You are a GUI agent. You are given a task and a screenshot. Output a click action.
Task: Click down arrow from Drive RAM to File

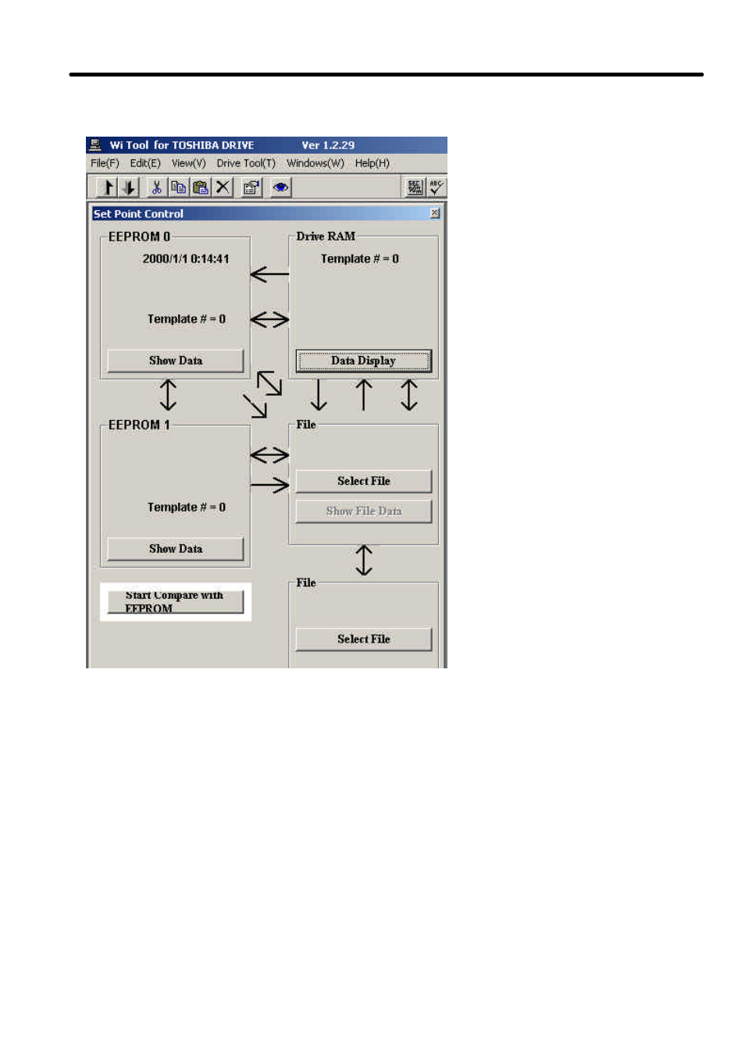[319, 395]
